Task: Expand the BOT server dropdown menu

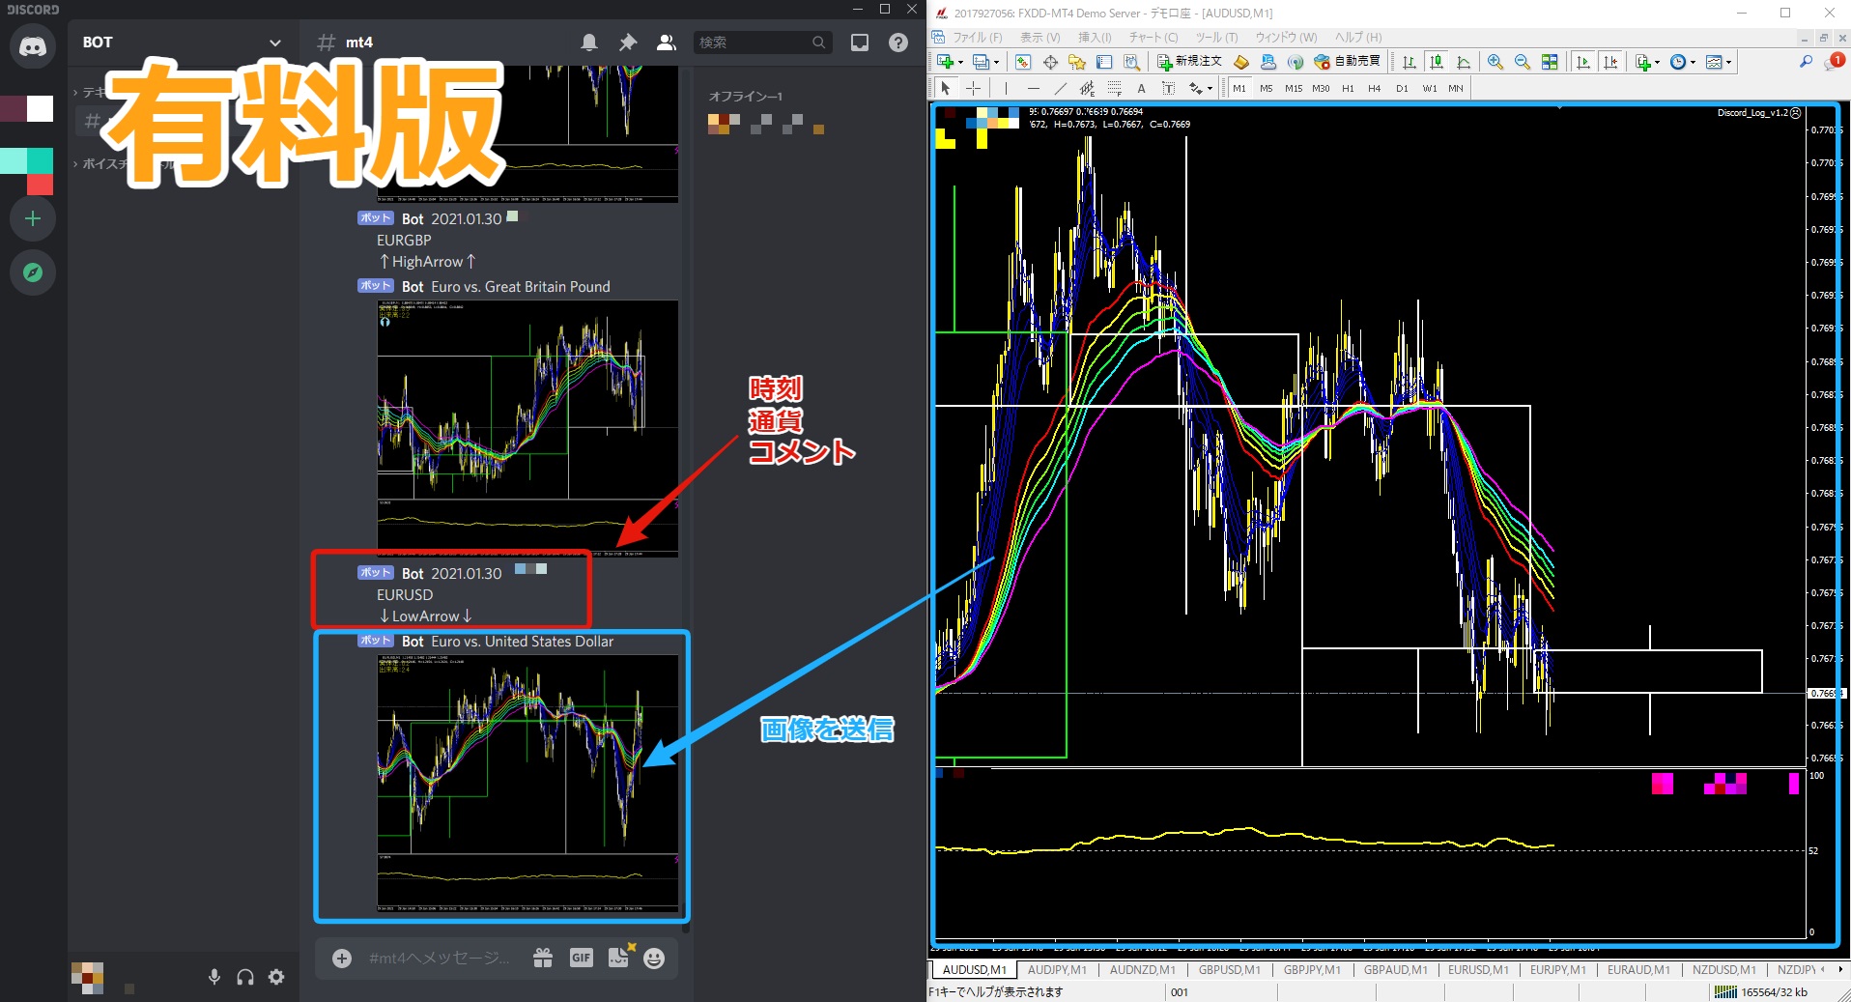Action: point(275,43)
